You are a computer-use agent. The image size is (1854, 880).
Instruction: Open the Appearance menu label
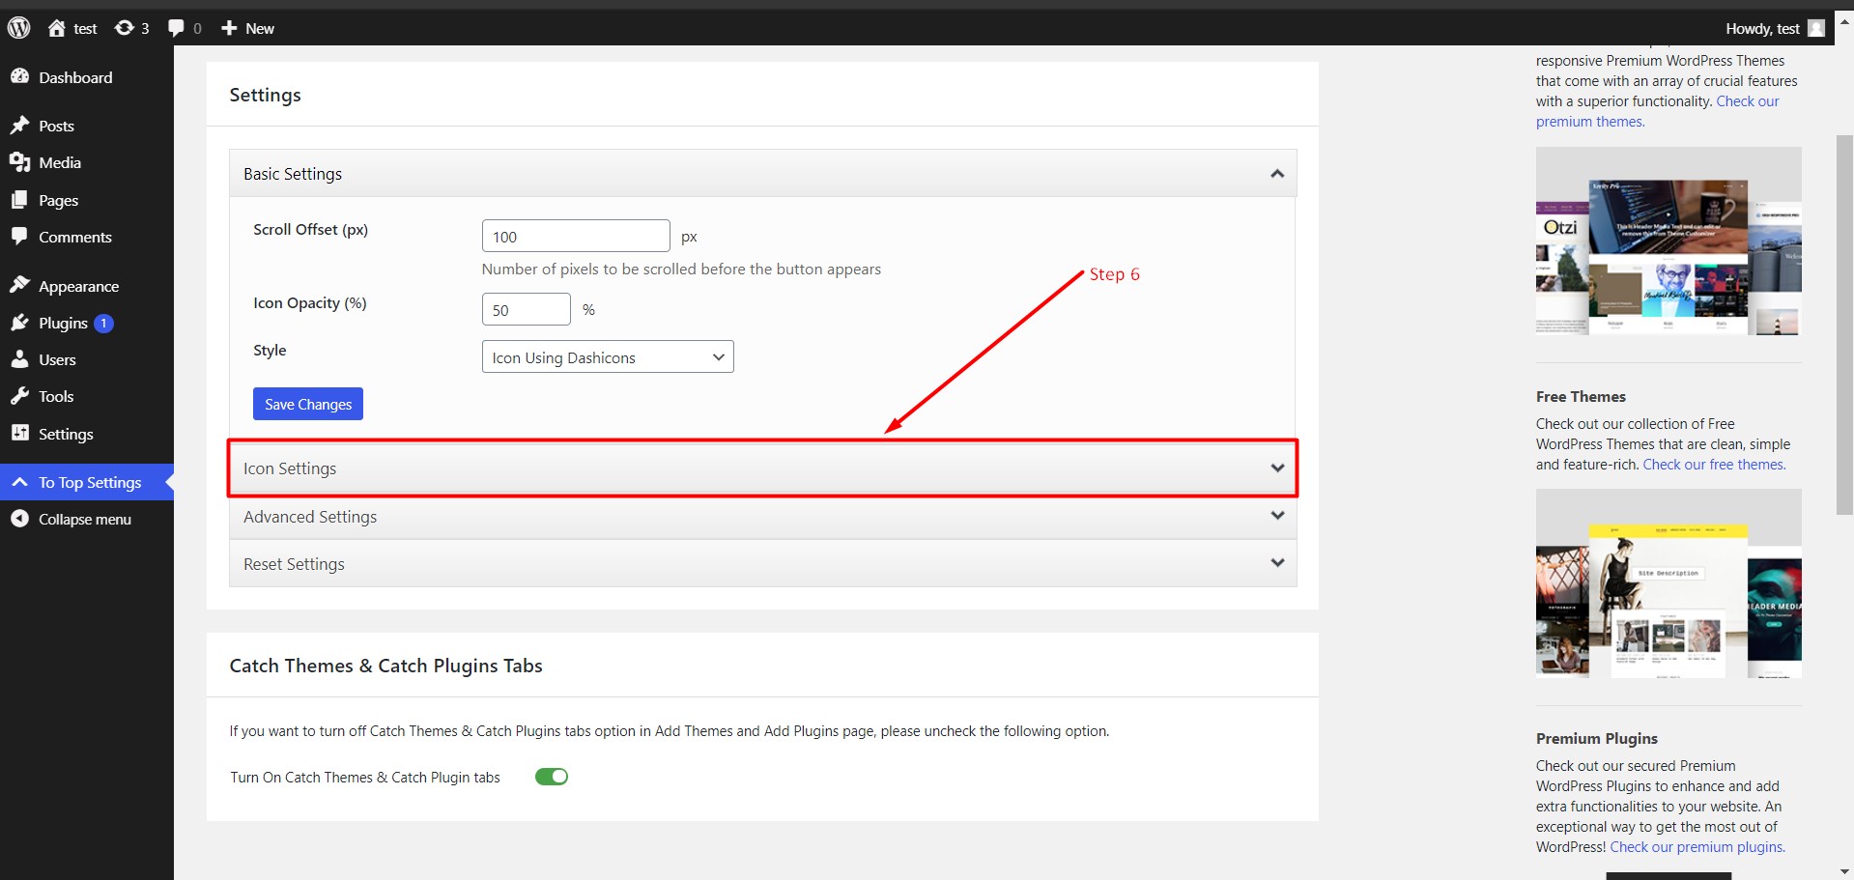point(79,286)
